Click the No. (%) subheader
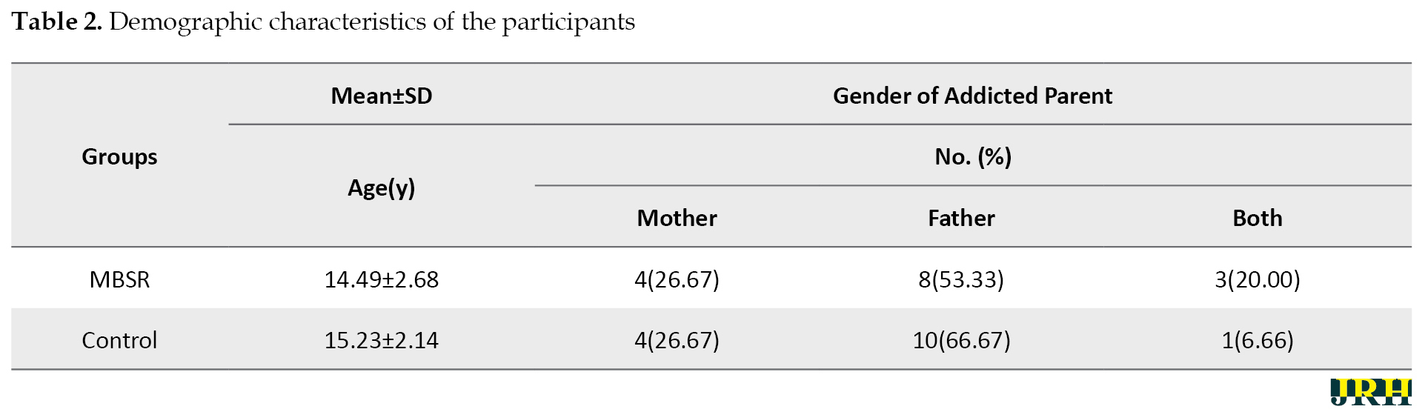Image resolution: width=1425 pixels, height=412 pixels. click(973, 156)
